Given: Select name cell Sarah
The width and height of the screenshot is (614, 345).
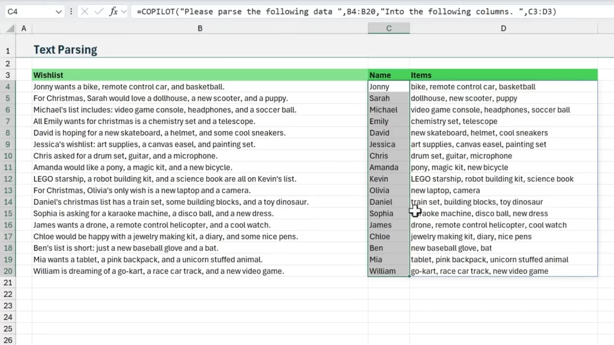Looking at the screenshot, I should tap(389, 98).
